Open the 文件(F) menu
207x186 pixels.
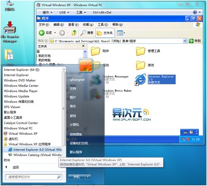(44, 25)
